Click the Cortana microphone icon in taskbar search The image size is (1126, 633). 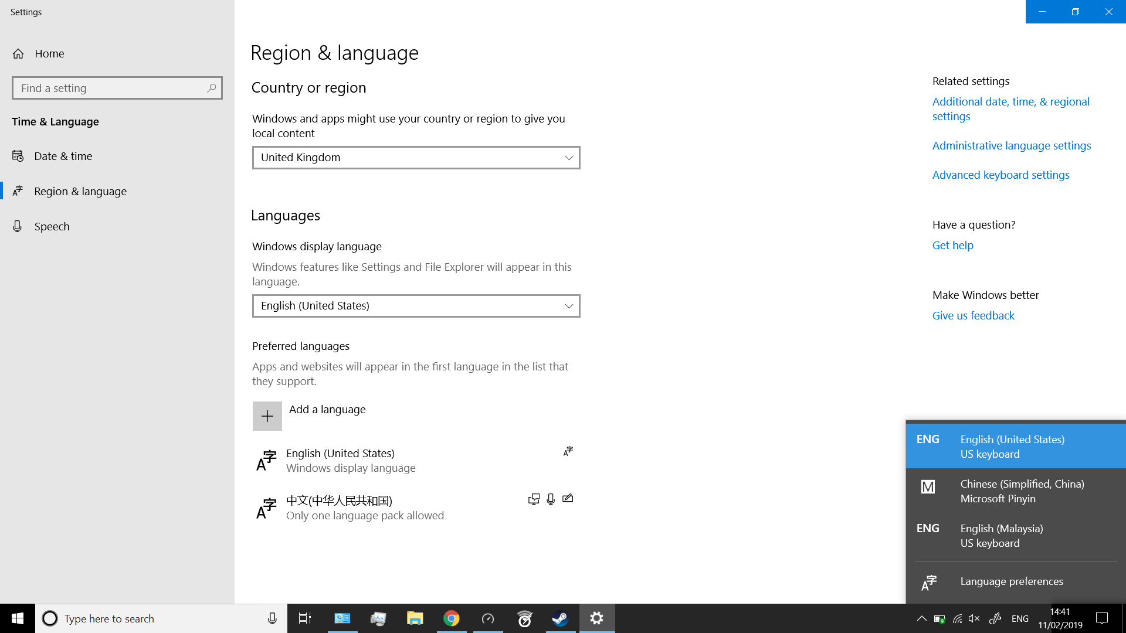click(x=272, y=618)
